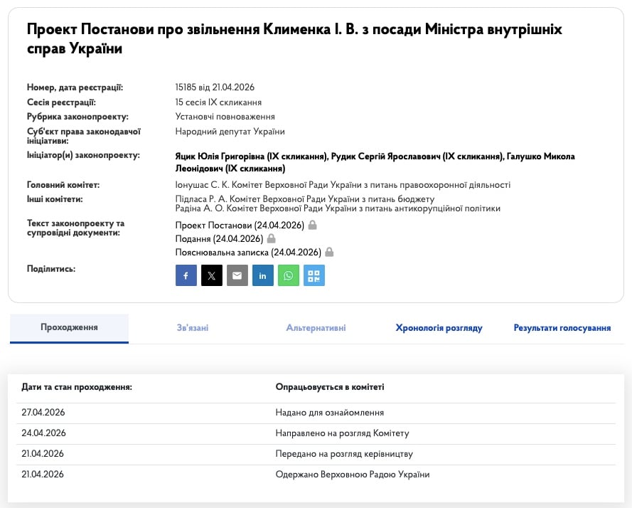
Task: Share the bill on Facebook
Action: point(186,275)
